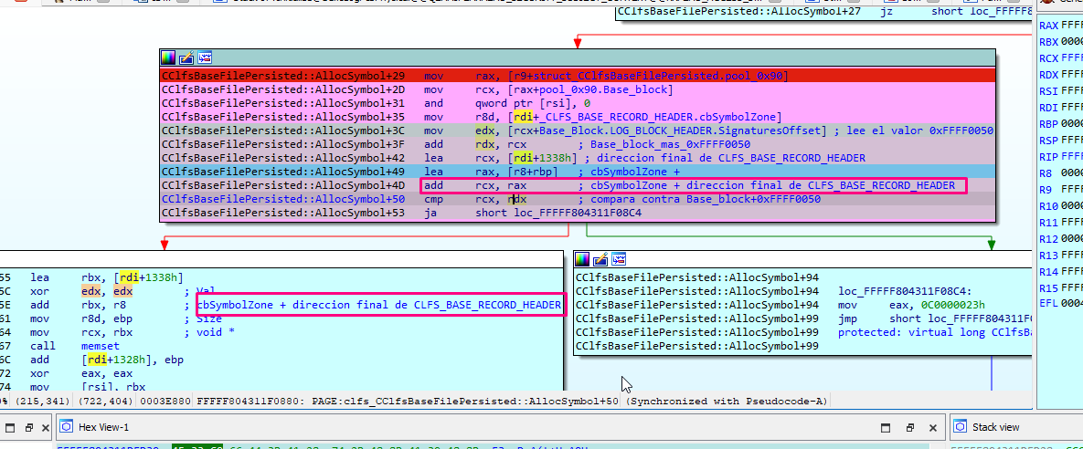Click the RDX register in registers panel

(1049, 75)
